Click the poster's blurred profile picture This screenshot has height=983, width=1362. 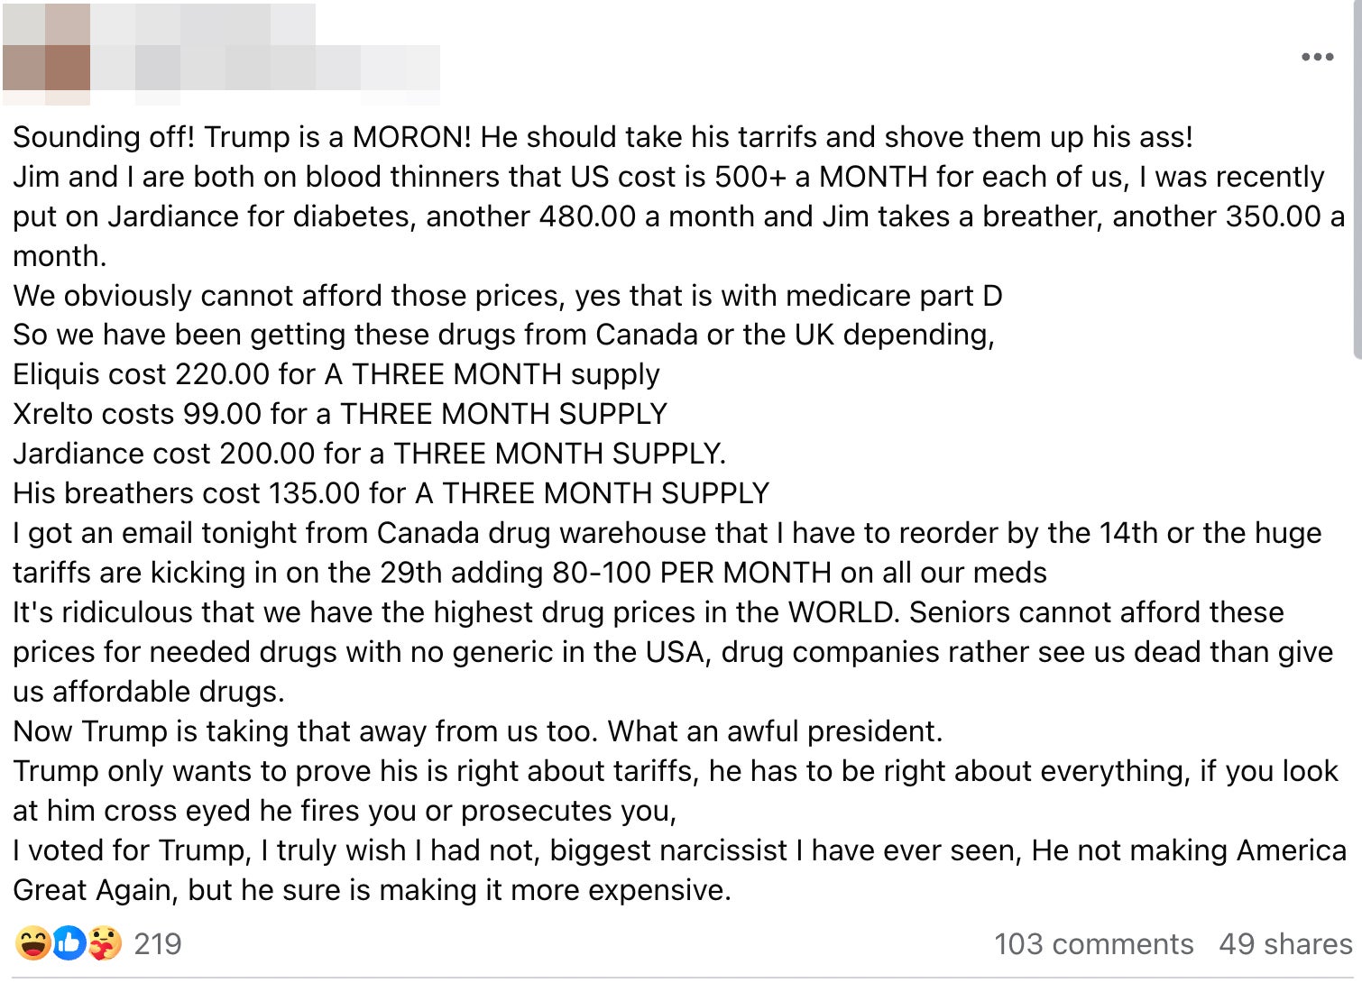click(x=46, y=50)
